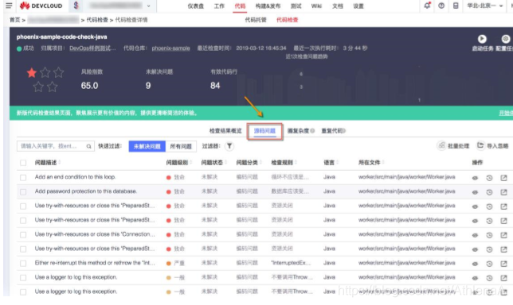Screen dimensions: 513x305
Task: Click the 导入忽略 import icon
Action: (480, 145)
